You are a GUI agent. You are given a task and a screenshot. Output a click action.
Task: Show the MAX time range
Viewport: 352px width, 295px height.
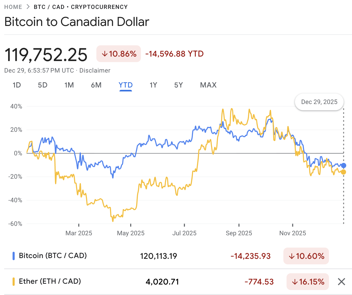(x=208, y=85)
